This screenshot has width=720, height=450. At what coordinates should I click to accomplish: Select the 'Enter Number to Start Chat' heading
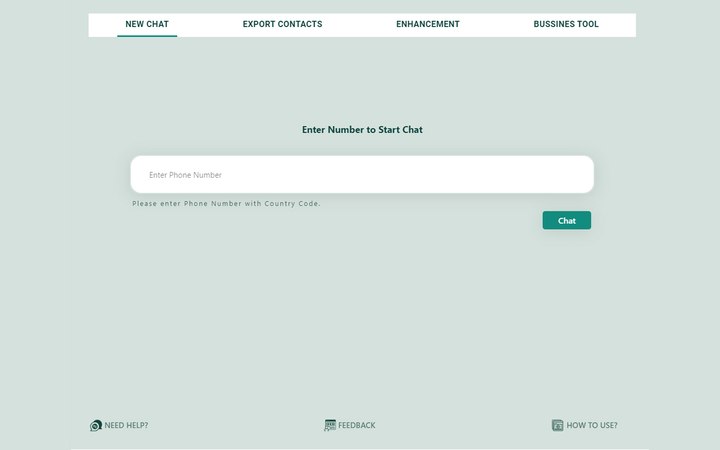pyautogui.click(x=362, y=129)
